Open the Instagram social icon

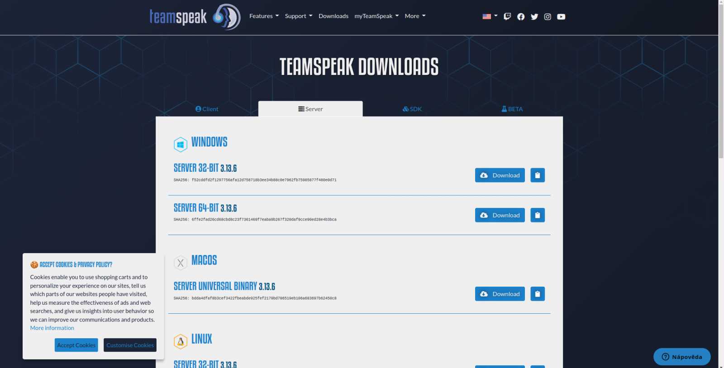(x=548, y=17)
